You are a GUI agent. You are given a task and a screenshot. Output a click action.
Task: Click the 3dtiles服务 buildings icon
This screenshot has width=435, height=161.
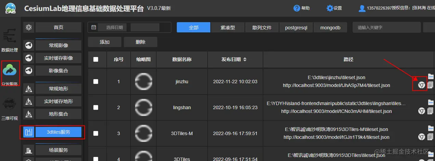pyautogui.click(x=29, y=132)
